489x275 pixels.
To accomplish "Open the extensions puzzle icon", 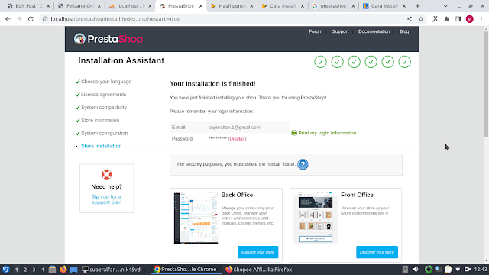I will click(x=446, y=19).
